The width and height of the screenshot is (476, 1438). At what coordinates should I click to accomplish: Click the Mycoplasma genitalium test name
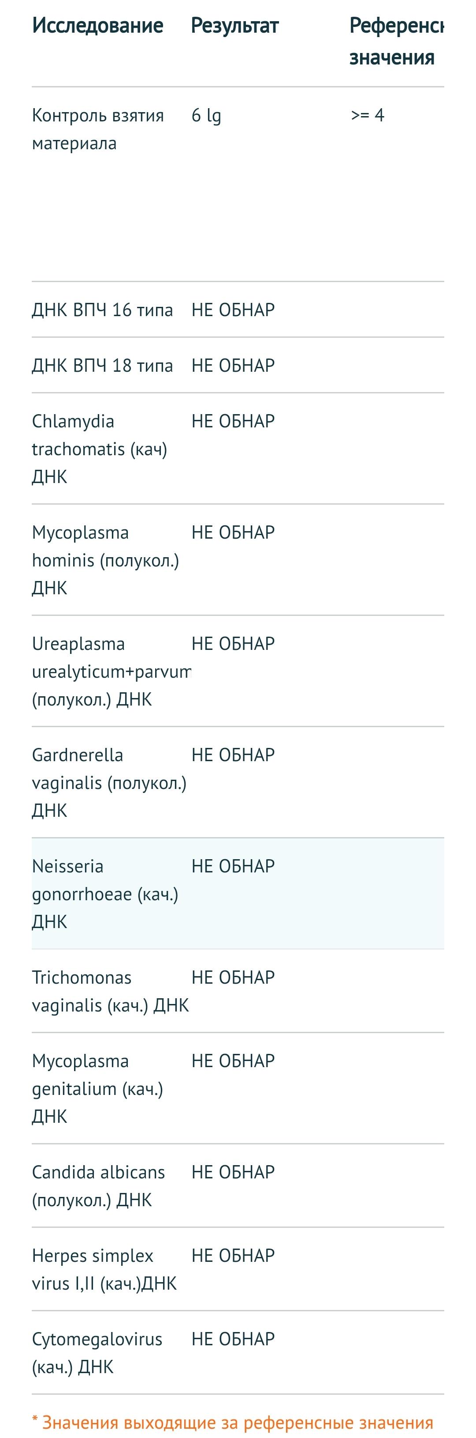tap(97, 1088)
